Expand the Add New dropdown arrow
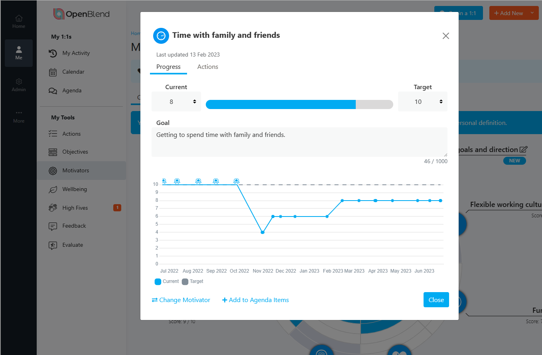Viewport: 542px width, 355px height. [532, 13]
